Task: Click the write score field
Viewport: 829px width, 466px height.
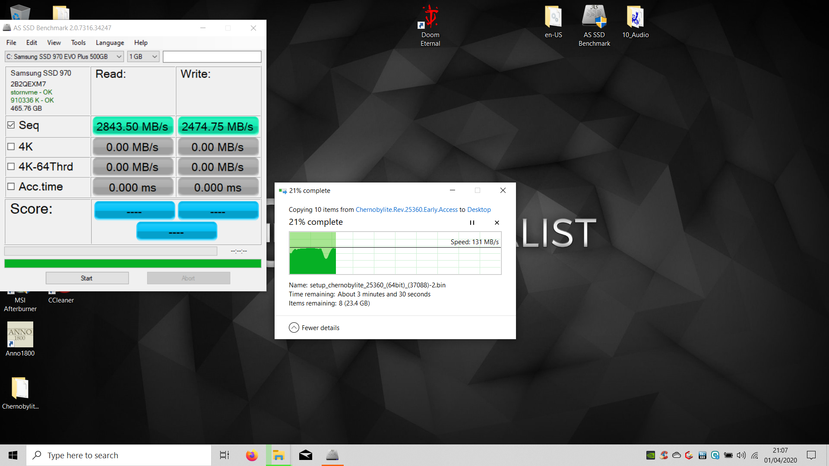Action: 218,211
